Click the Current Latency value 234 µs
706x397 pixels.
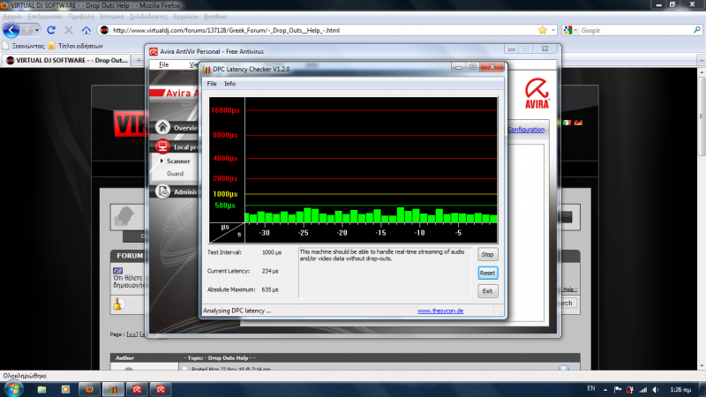pyautogui.click(x=270, y=272)
